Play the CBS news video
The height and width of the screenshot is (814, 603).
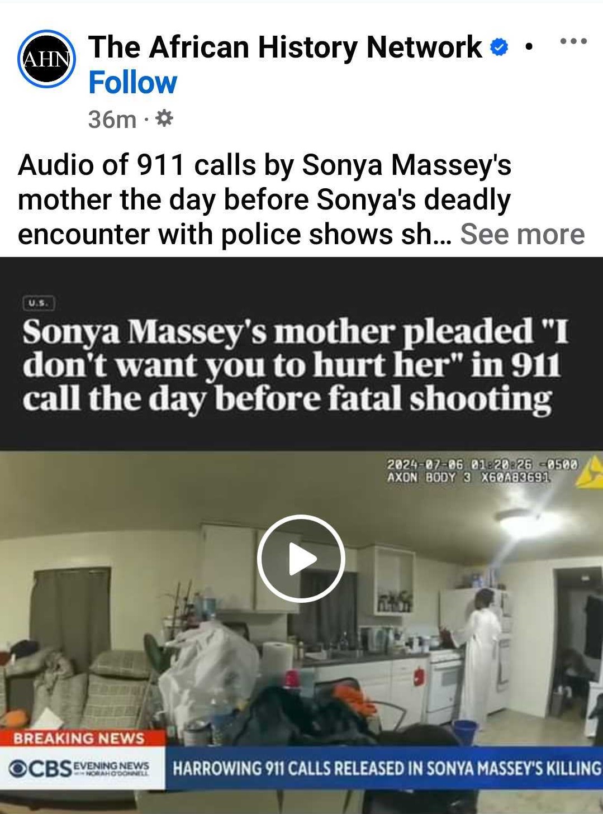coord(301,559)
